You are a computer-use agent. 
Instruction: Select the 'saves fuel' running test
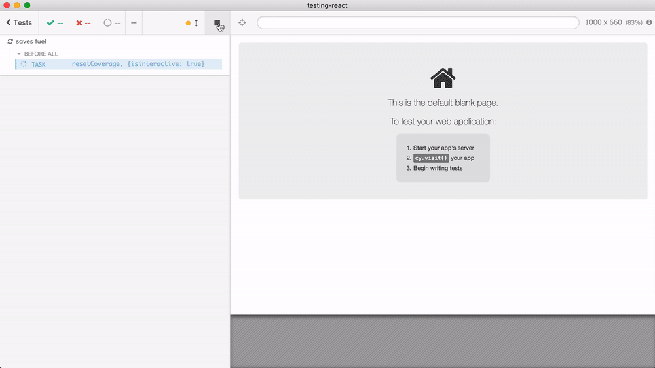coord(31,41)
